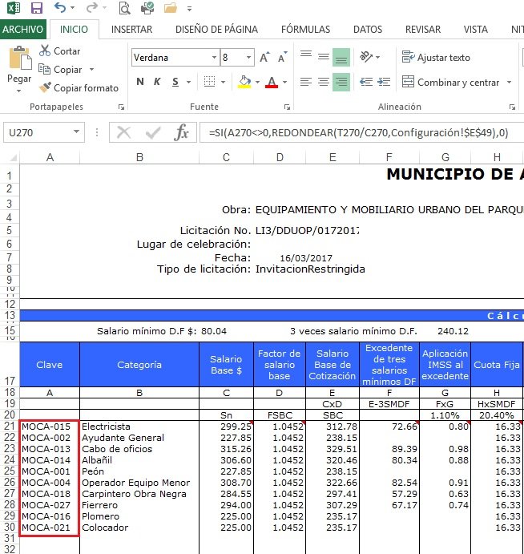The height and width of the screenshot is (554, 524).
Task: Click the insert function fx icon
Action: pos(182,132)
